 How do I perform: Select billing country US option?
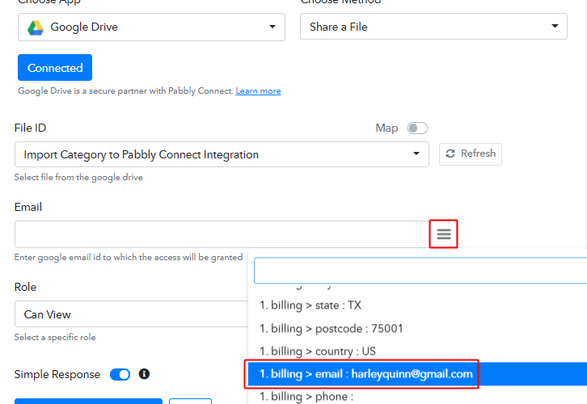(x=417, y=351)
